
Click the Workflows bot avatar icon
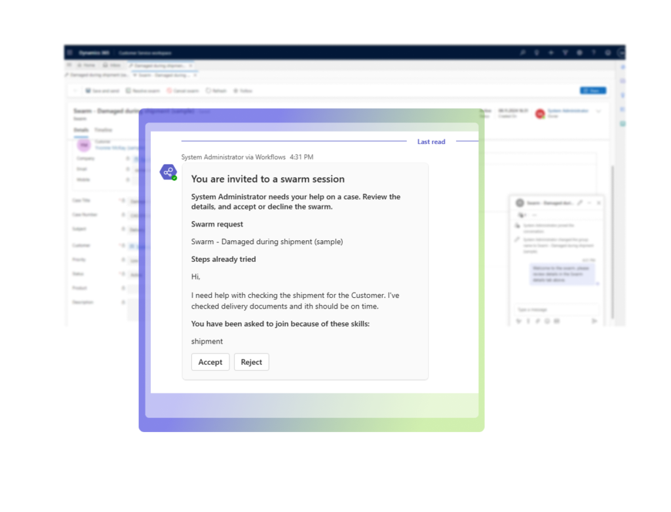pyautogui.click(x=168, y=172)
